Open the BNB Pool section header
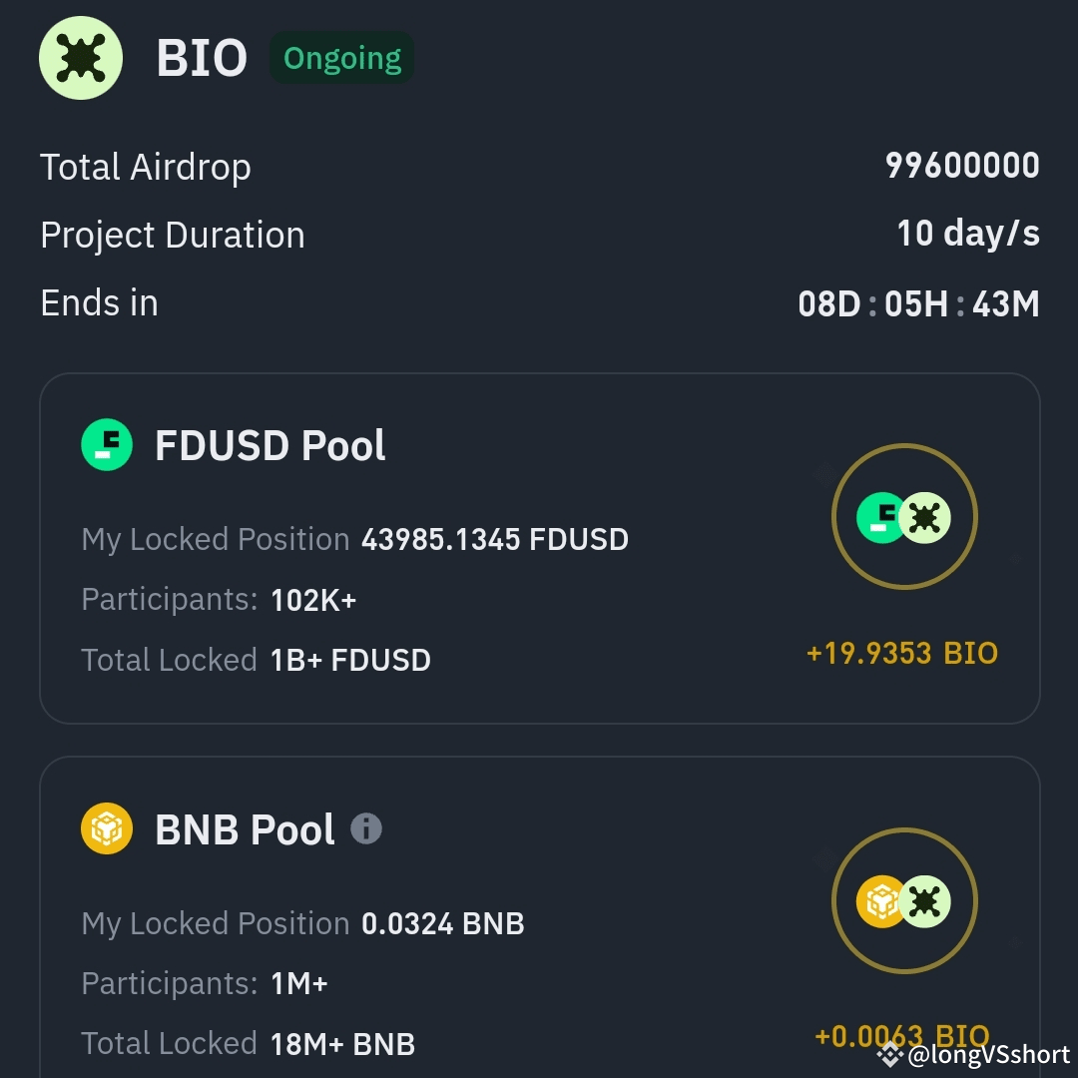The width and height of the screenshot is (1078, 1078). pyautogui.click(x=247, y=828)
